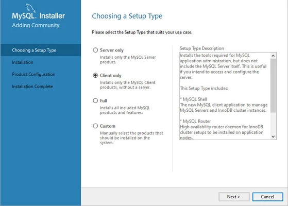The image size is (288, 206).
Task: Click 'Installs all included MySQL products' description
Action: pos(125,110)
